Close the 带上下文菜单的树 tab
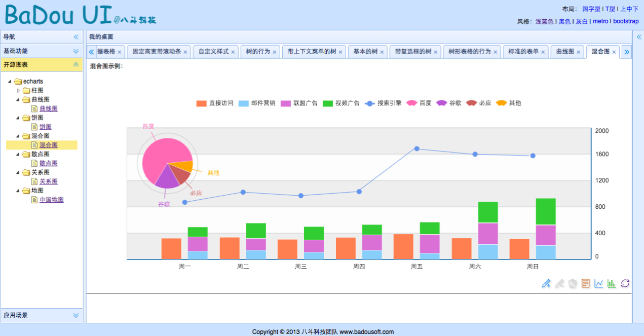The height and width of the screenshot is (336, 644). coord(340,52)
